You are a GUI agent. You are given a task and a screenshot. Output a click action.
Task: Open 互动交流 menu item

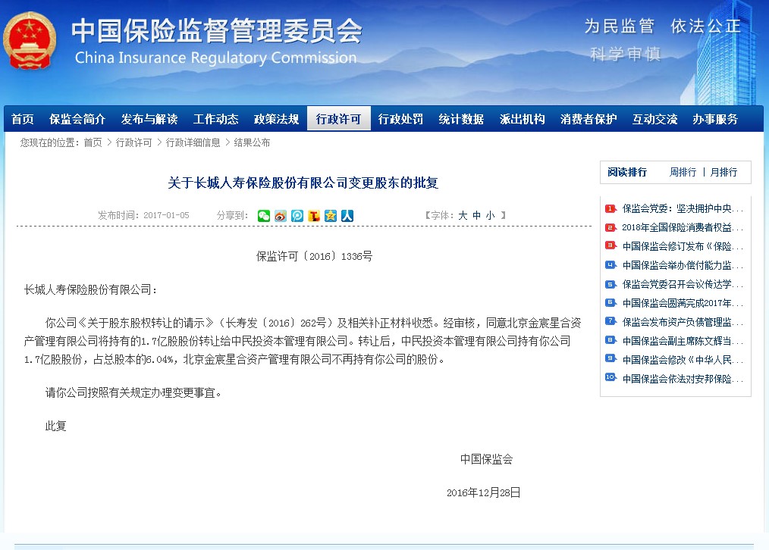tap(654, 119)
